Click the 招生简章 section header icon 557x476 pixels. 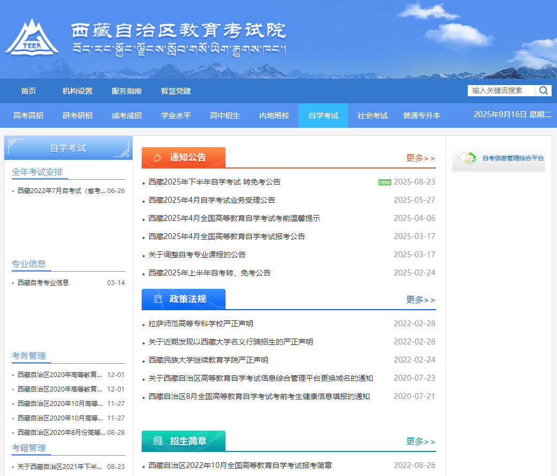coord(158,441)
